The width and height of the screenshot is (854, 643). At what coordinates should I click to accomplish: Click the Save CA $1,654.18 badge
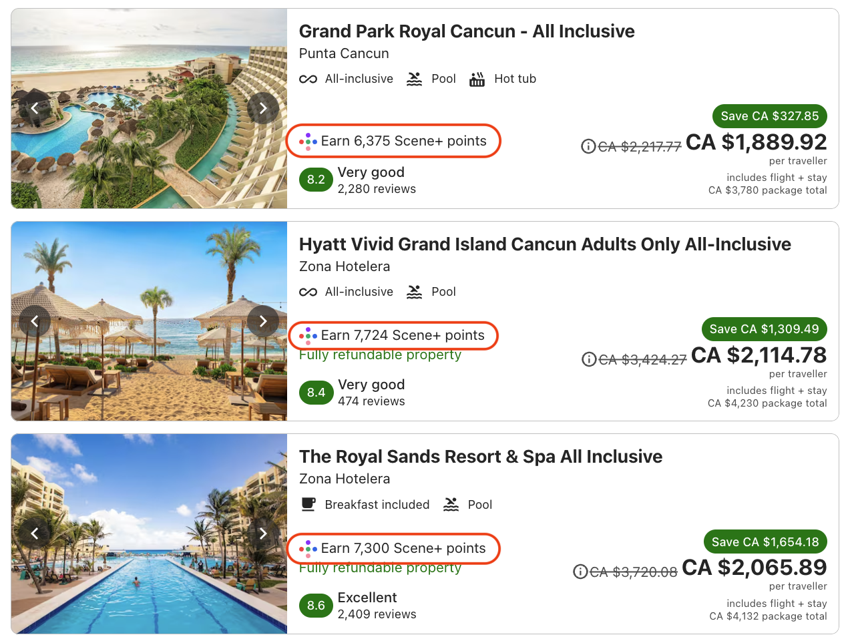point(765,542)
